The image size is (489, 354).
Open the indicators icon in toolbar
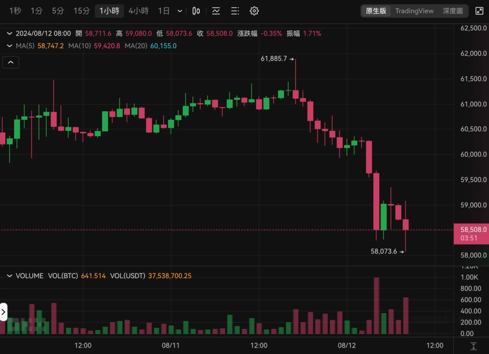(216, 11)
